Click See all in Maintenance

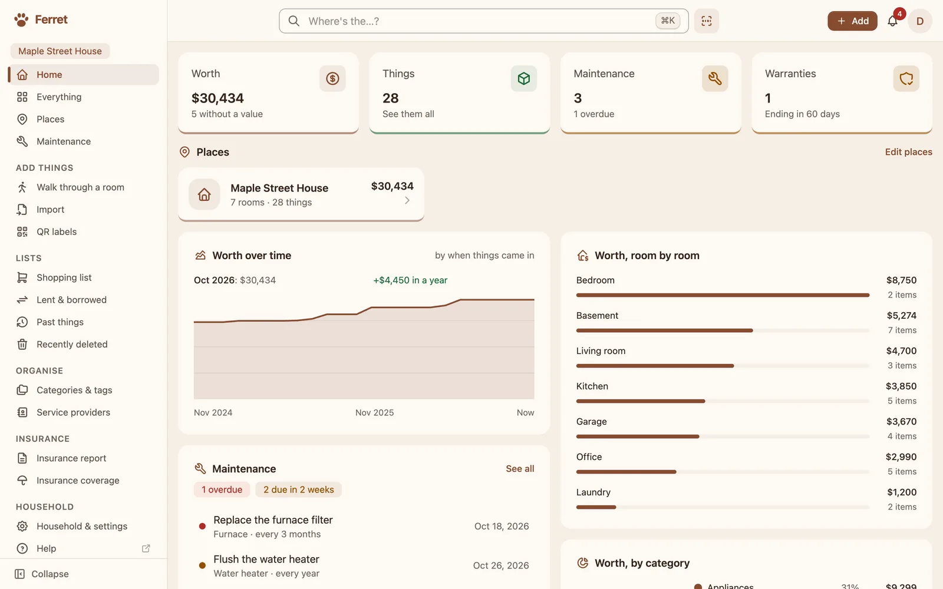tap(520, 469)
